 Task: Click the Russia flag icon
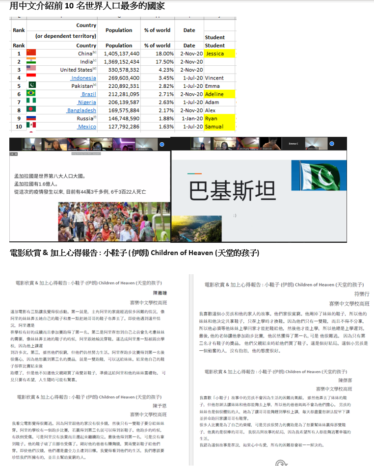tap(31, 118)
